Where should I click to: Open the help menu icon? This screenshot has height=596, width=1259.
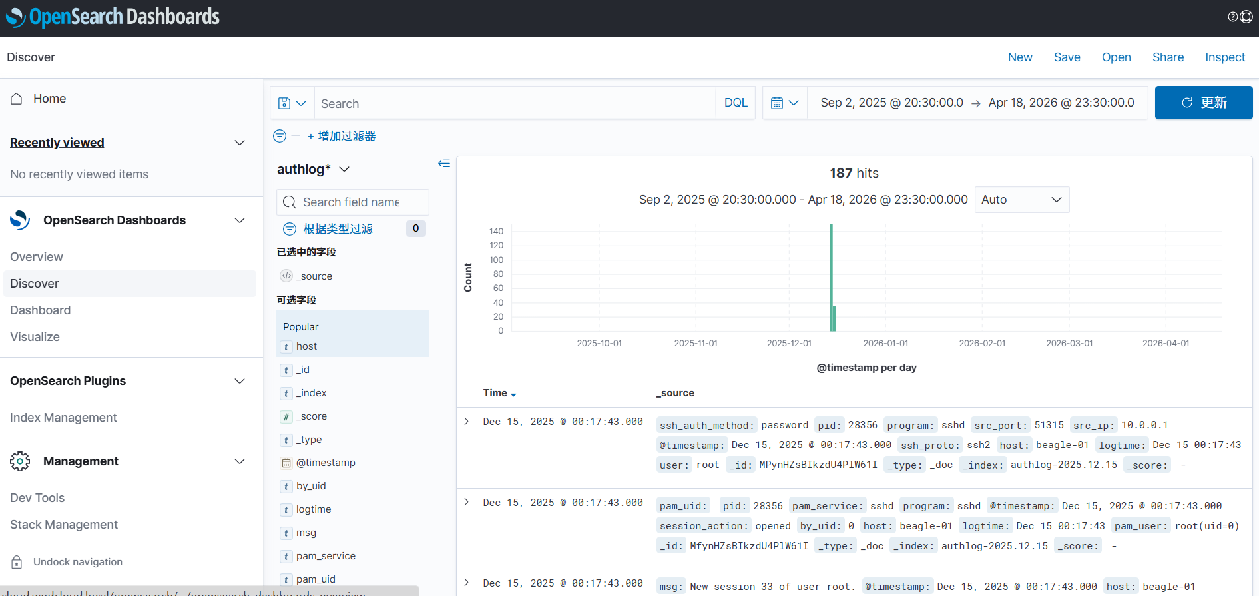pos(1232,17)
